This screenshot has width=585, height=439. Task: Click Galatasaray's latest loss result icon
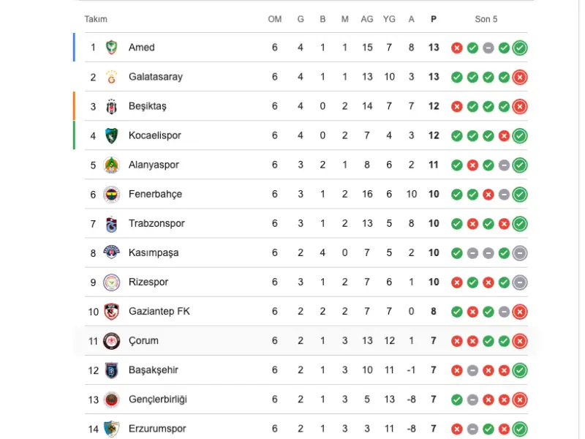point(520,78)
